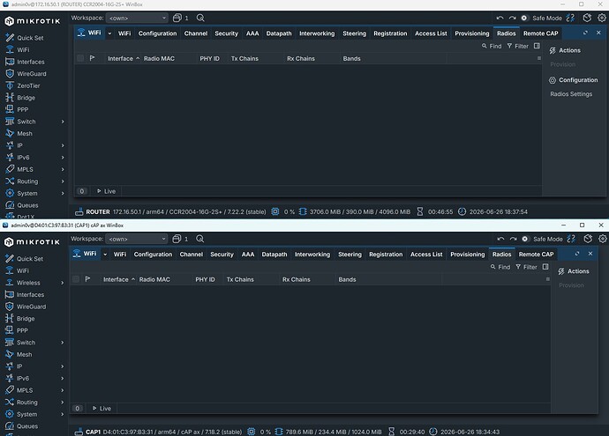
Task: Open ZeroTier in the ROUTER window sidebar
Action: [x=23, y=85]
